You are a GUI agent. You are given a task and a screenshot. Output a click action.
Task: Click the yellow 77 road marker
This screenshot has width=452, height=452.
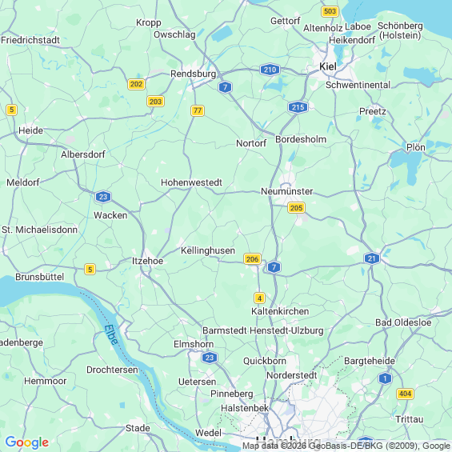tap(198, 110)
